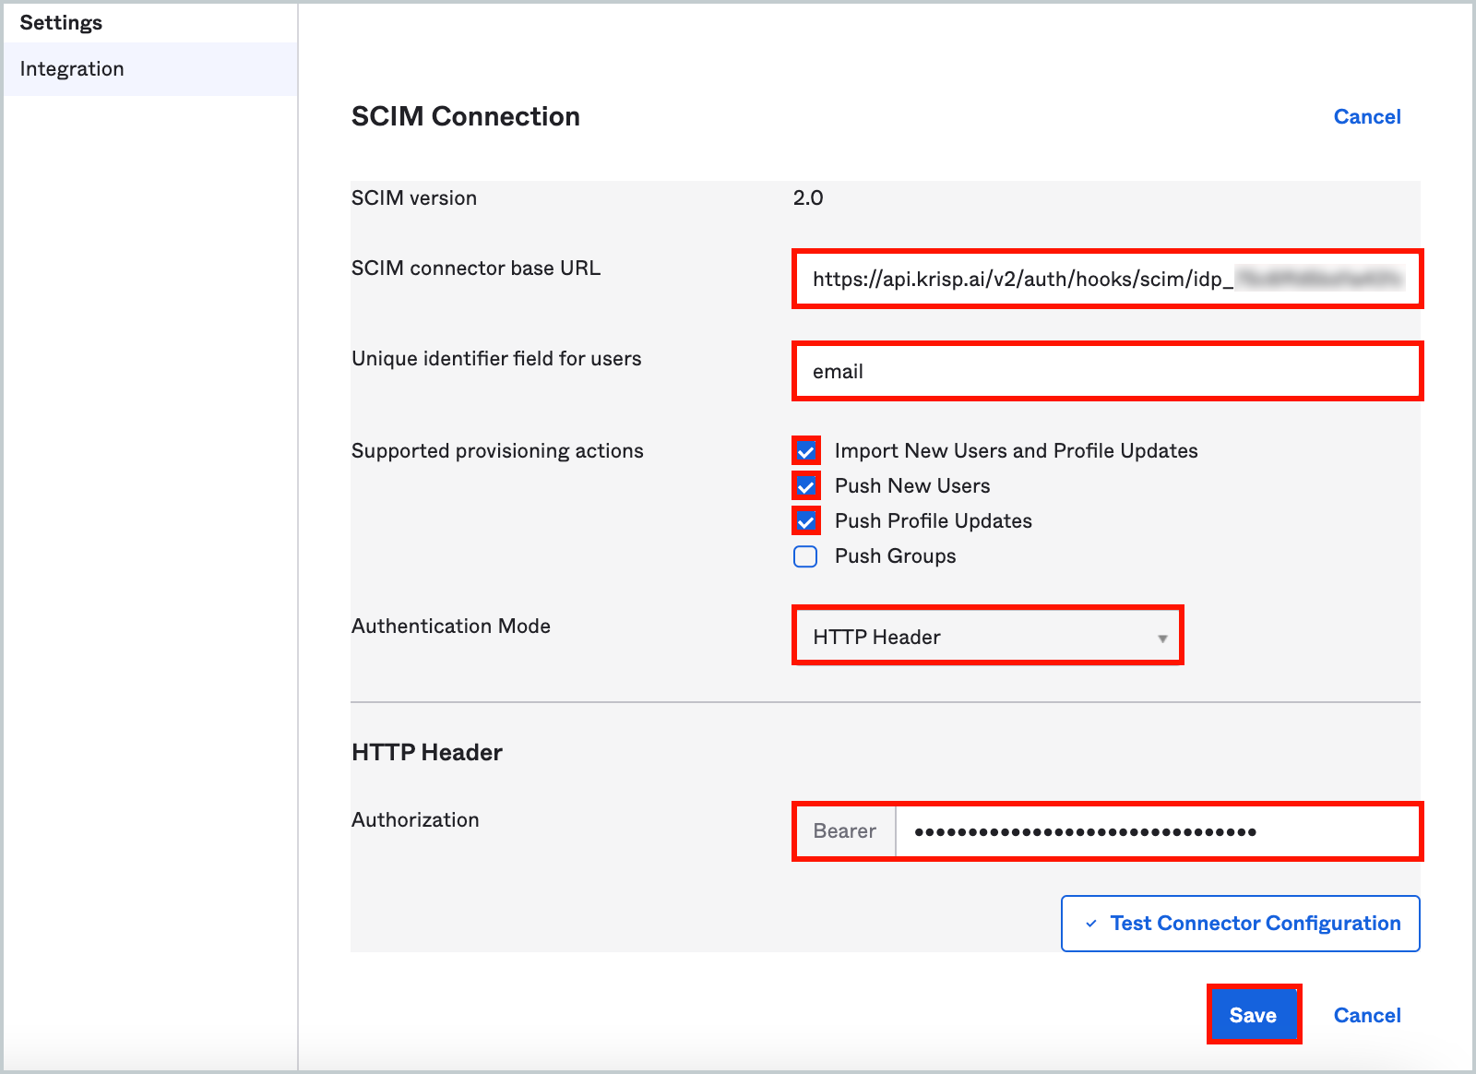
Task: Disable the Push Profile Updates checkbox
Action: (805, 521)
